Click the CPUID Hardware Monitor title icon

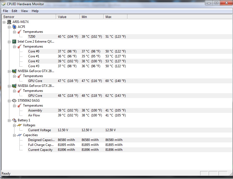pyautogui.click(x=3, y=4)
